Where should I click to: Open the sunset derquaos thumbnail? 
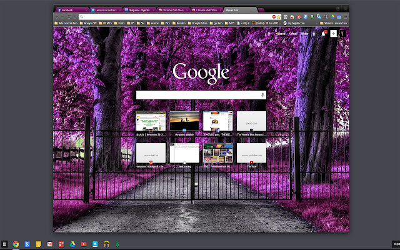[x=184, y=121]
